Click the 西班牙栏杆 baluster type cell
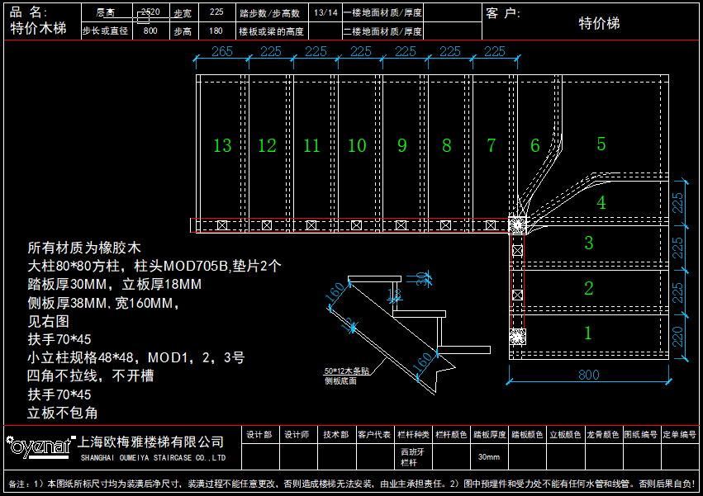This screenshot has width=703, height=496. [x=413, y=457]
